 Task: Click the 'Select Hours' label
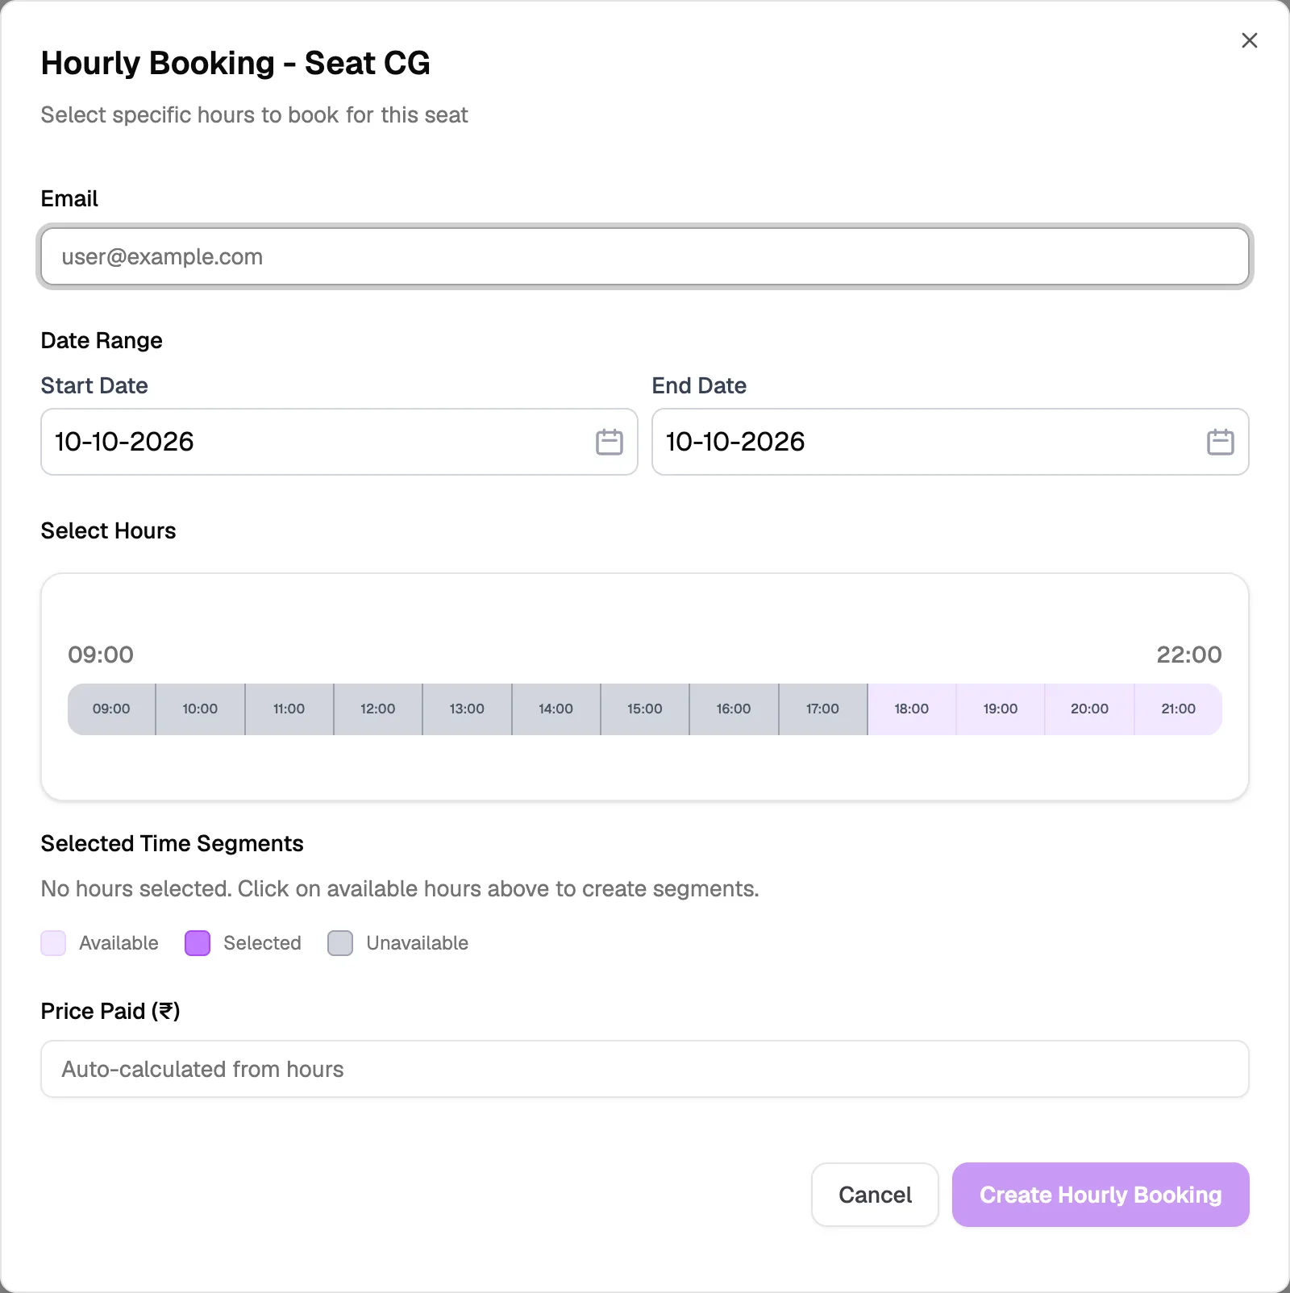pos(108,530)
